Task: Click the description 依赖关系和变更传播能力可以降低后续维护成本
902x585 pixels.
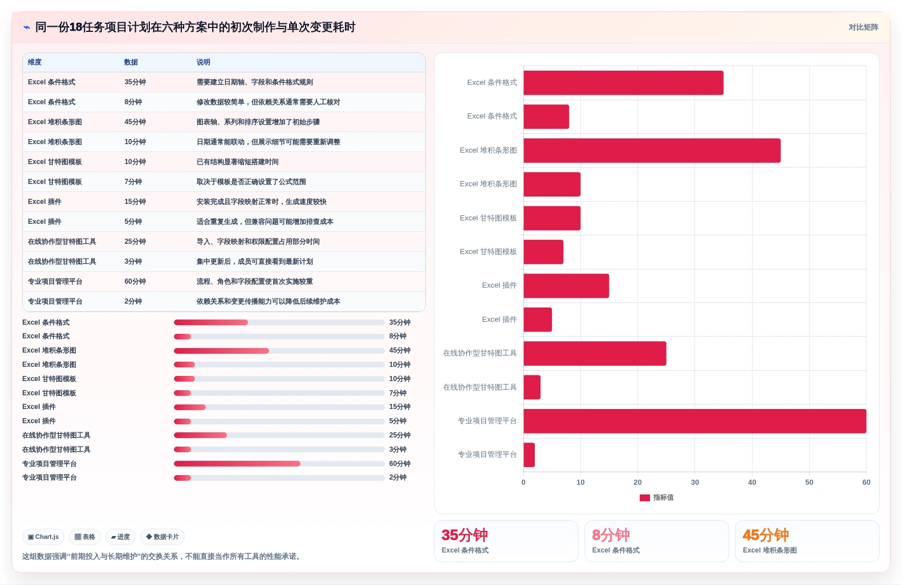Action: pos(269,301)
